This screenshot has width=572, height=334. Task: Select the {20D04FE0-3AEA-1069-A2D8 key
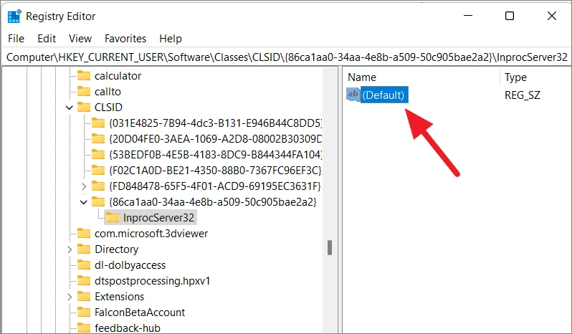coord(216,139)
